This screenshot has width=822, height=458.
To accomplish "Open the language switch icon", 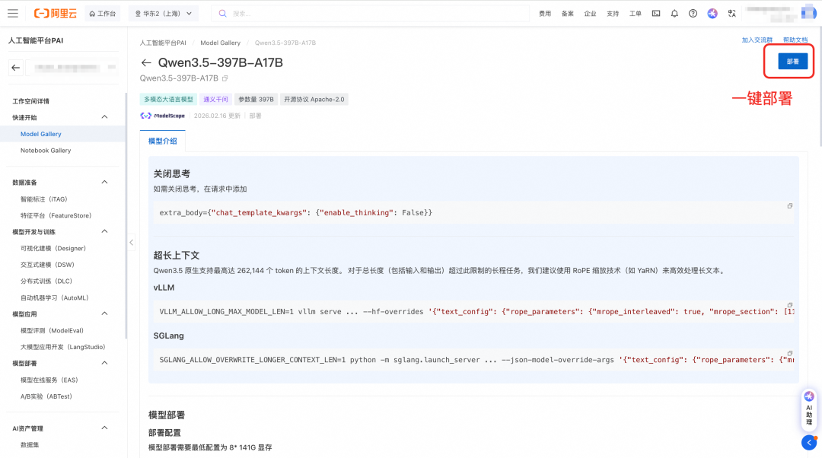I will [x=731, y=13].
